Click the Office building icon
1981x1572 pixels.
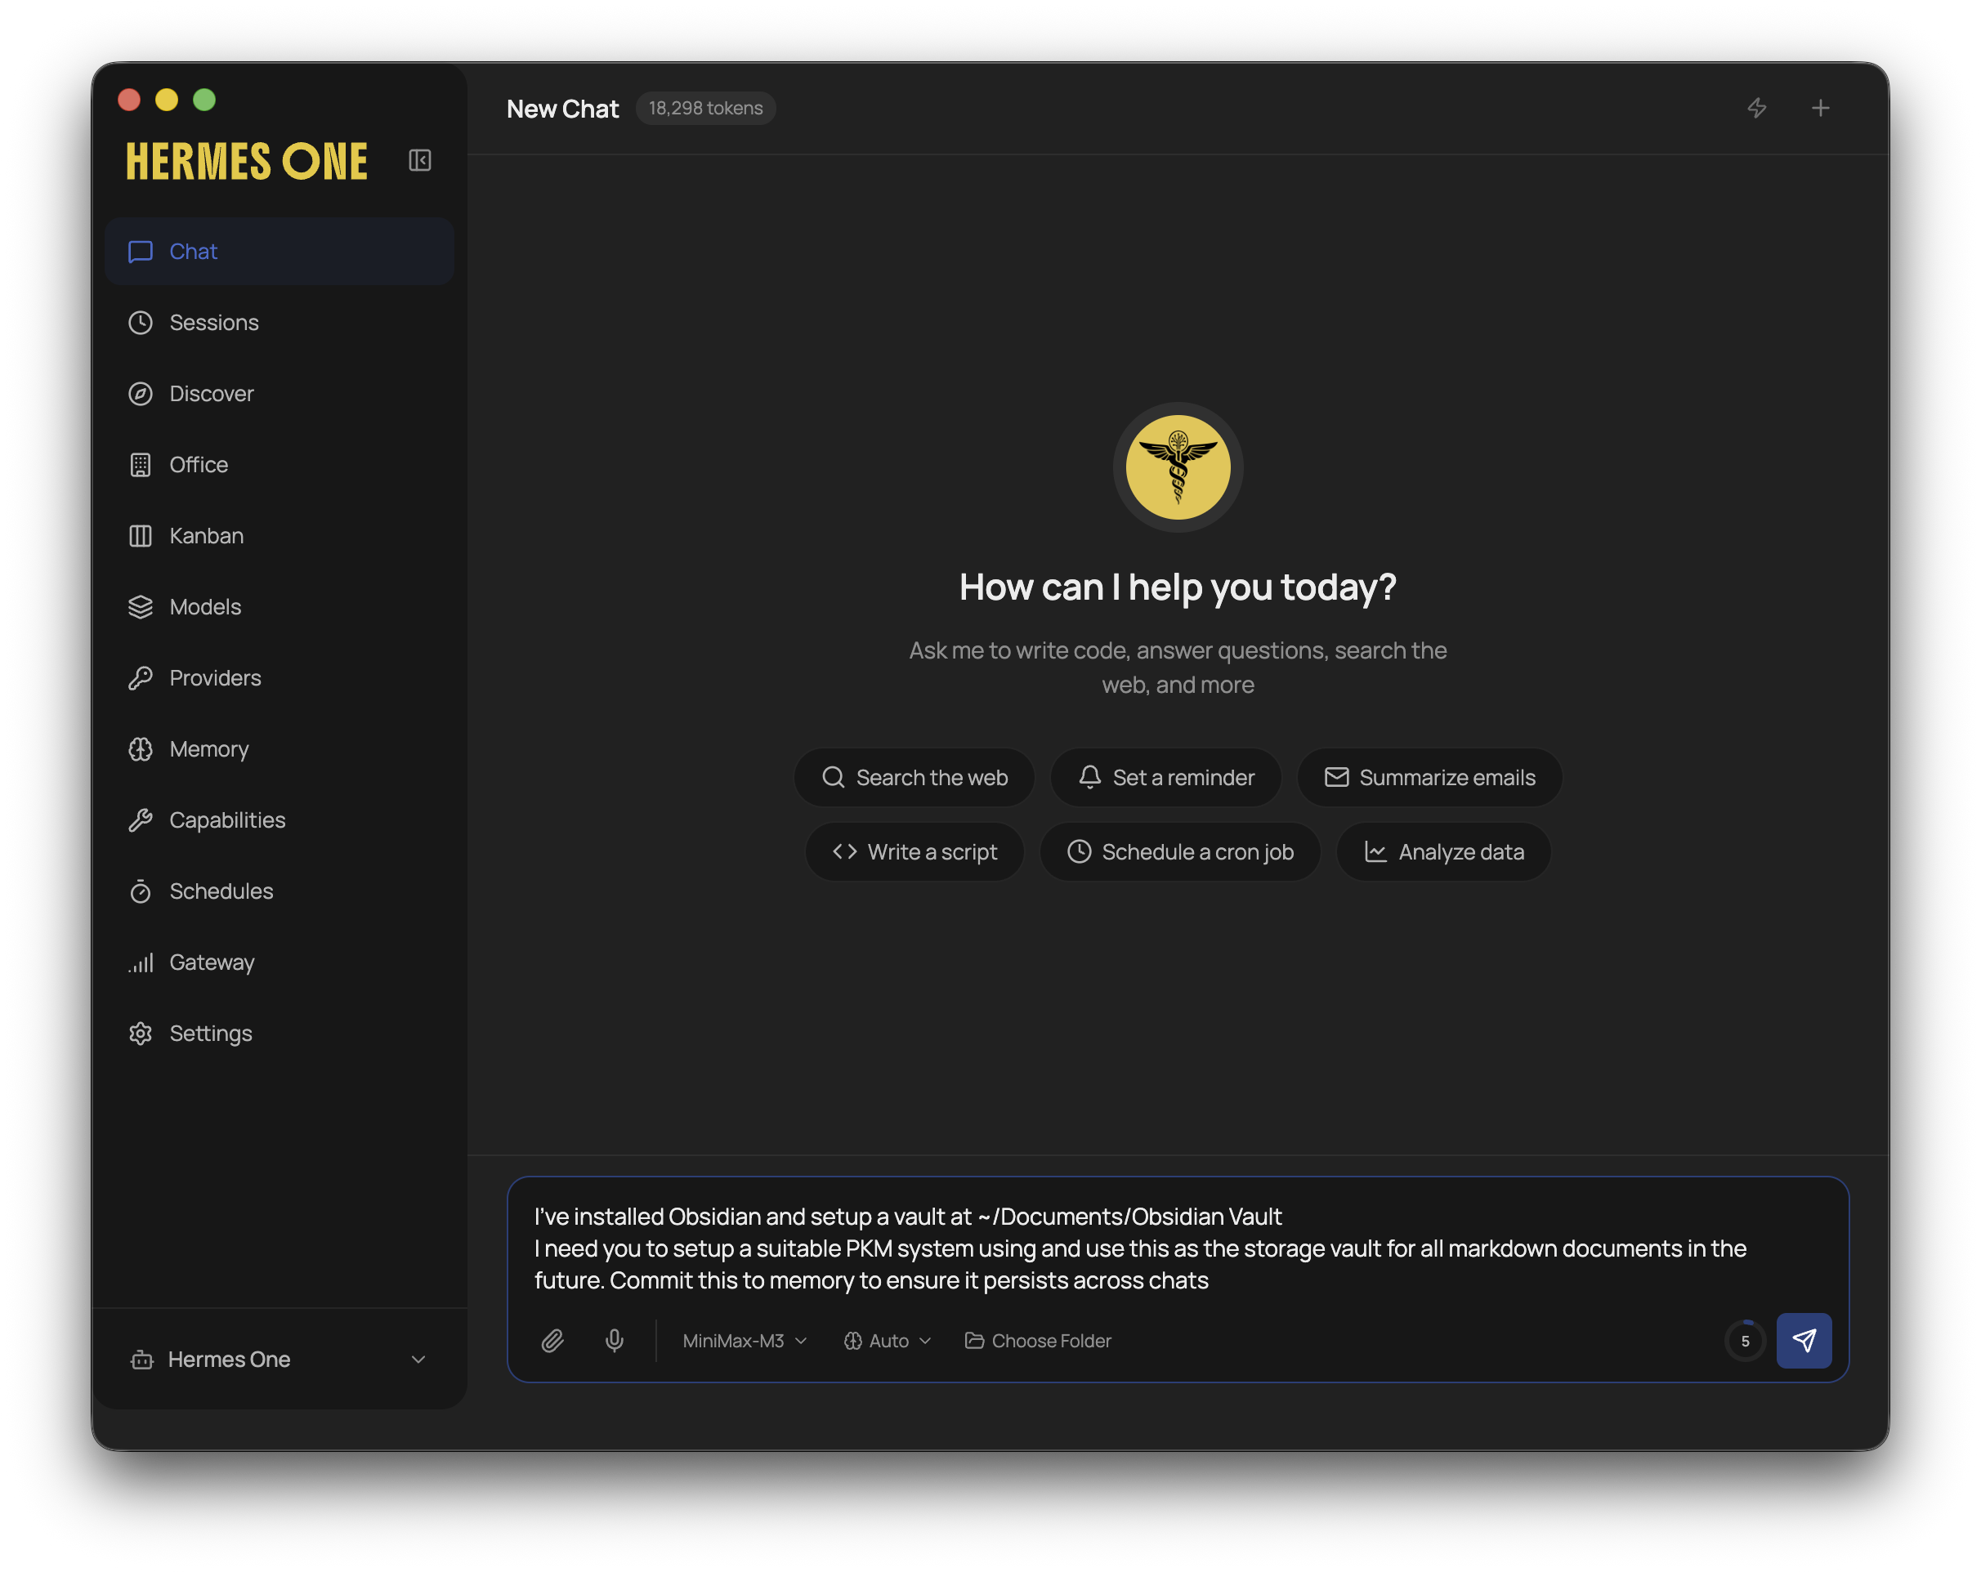pos(141,465)
